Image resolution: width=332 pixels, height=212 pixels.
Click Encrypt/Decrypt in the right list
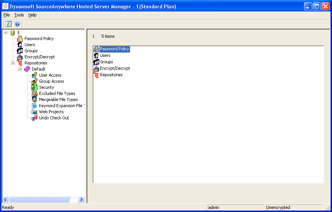(115, 69)
